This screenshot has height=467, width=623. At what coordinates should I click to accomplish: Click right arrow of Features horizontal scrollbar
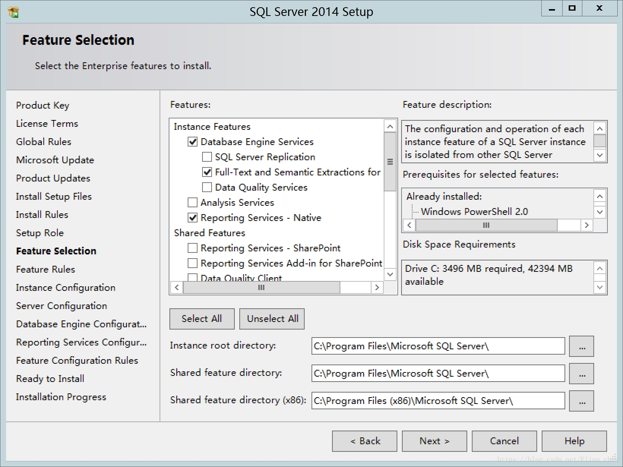coord(377,287)
